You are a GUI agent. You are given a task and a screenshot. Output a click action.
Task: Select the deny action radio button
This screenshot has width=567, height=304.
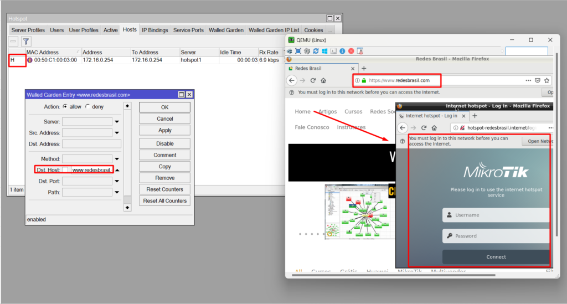[87, 107]
